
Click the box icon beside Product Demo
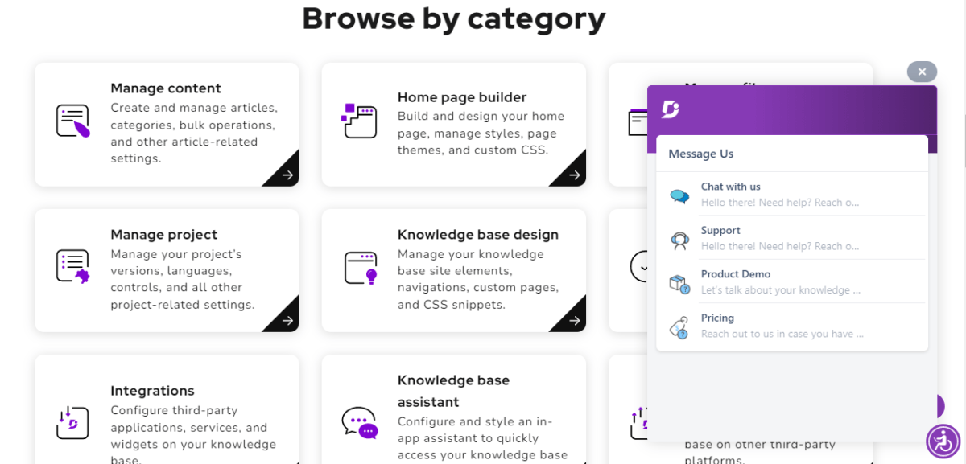[679, 282]
